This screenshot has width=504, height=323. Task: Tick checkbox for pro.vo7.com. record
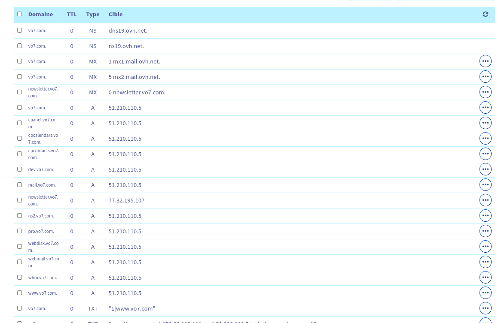coord(19,231)
